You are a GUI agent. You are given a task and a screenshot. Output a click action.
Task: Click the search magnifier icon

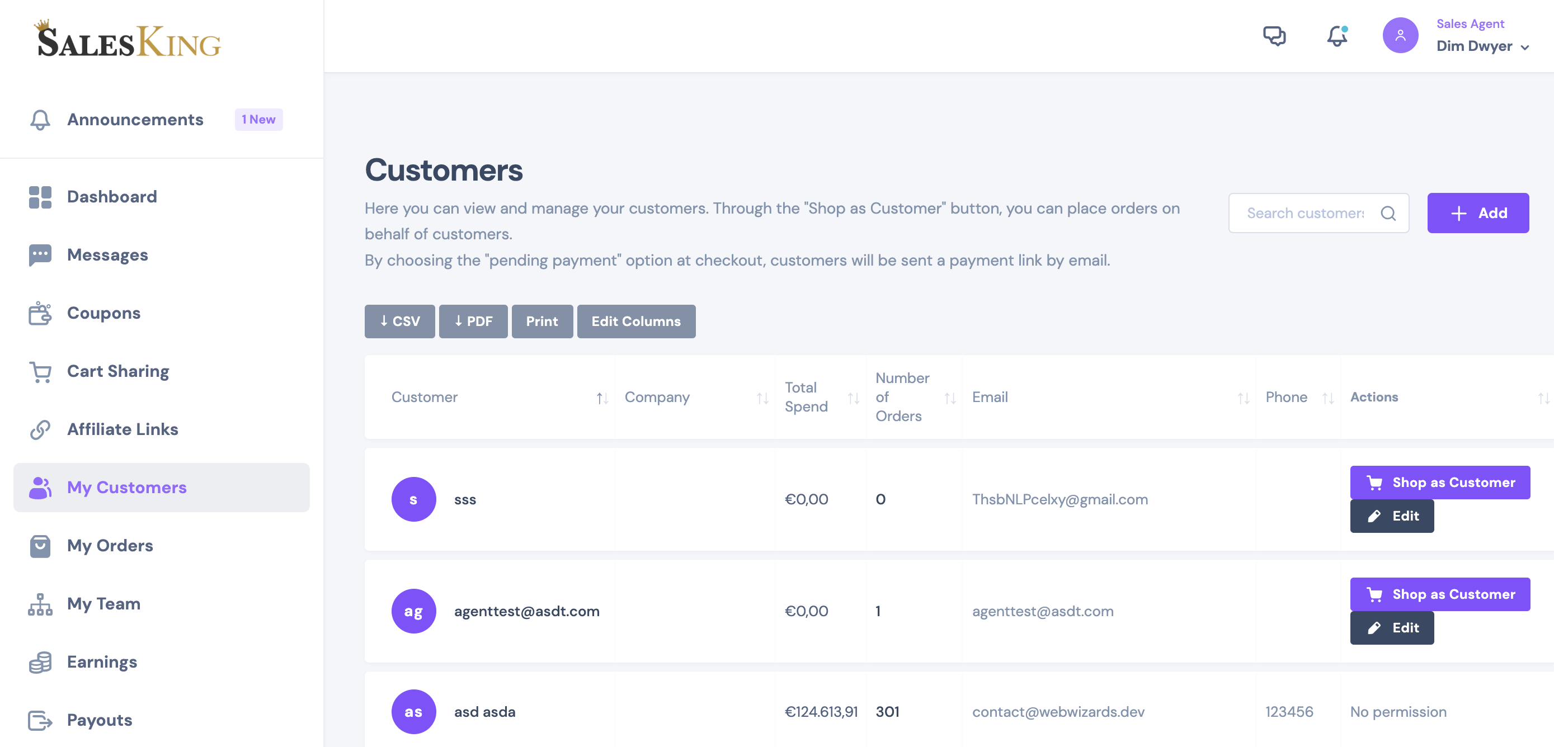click(1388, 213)
